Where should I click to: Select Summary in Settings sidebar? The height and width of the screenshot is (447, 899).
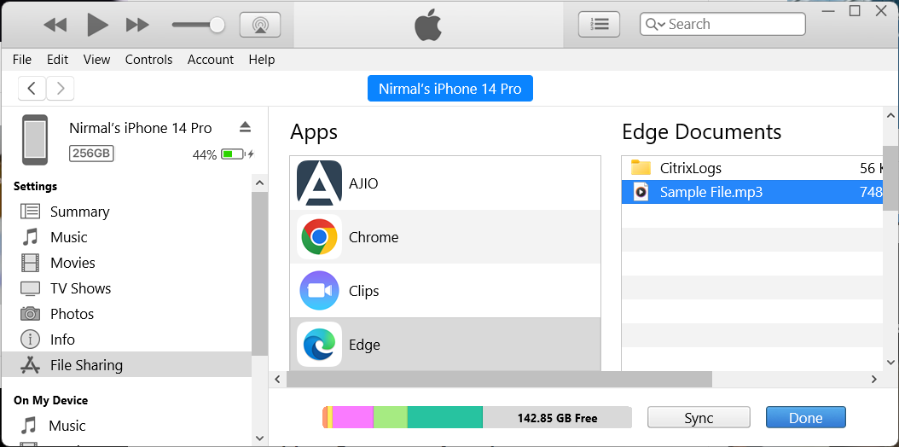126,212
